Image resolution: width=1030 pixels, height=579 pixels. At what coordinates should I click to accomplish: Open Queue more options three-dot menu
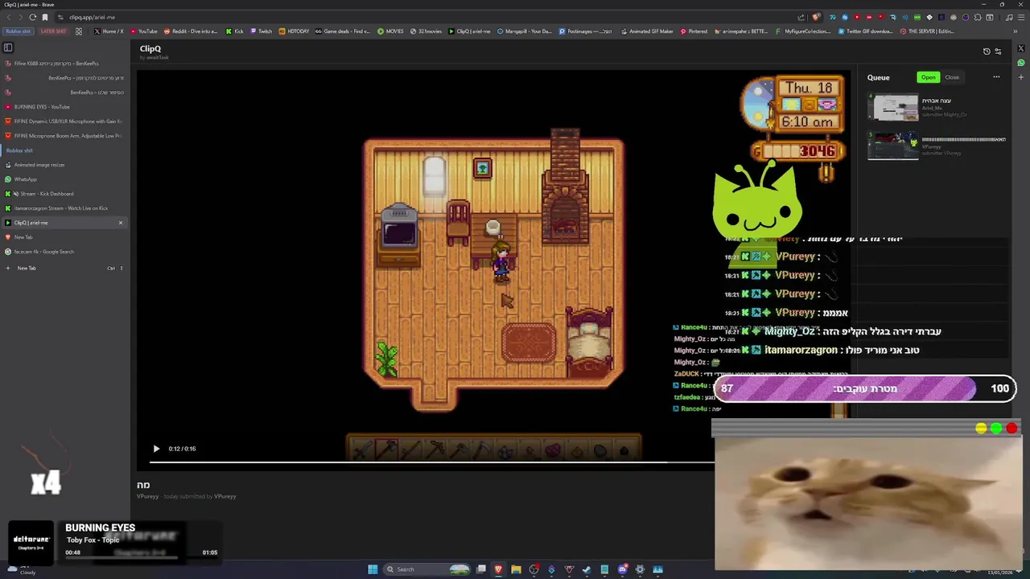[996, 77]
